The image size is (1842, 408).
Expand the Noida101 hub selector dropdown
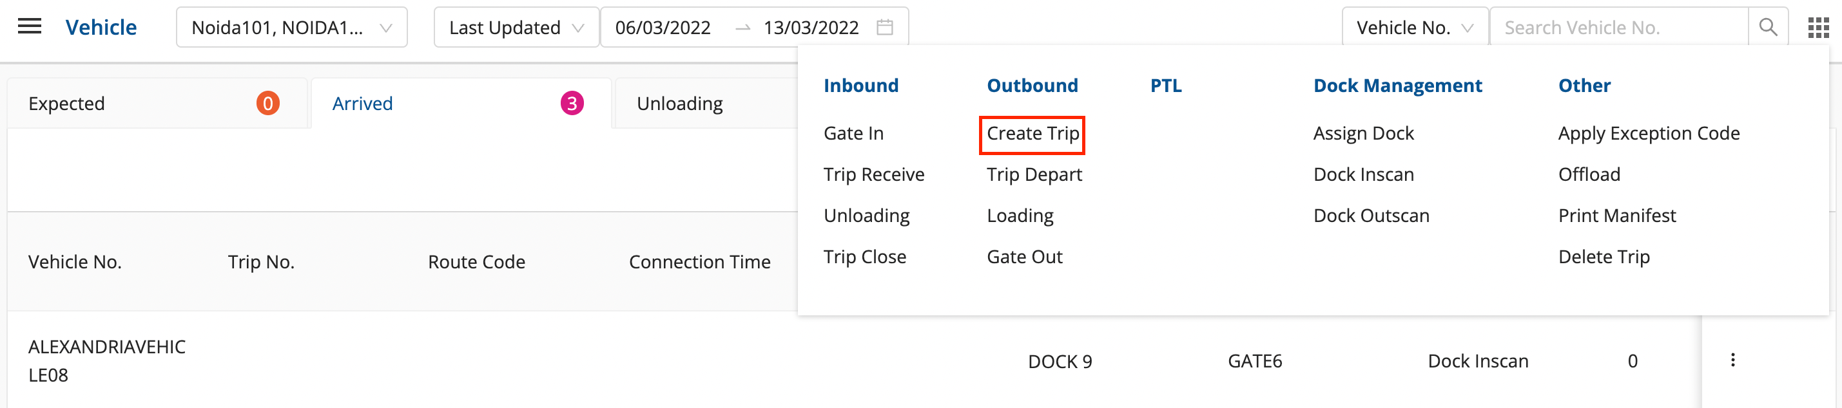click(292, 27)
